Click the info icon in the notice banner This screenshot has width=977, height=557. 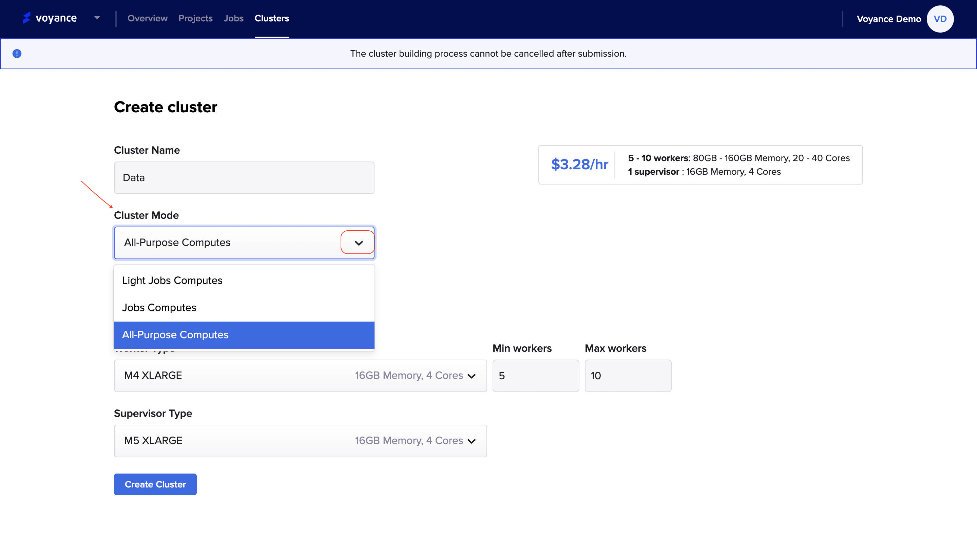17,54
